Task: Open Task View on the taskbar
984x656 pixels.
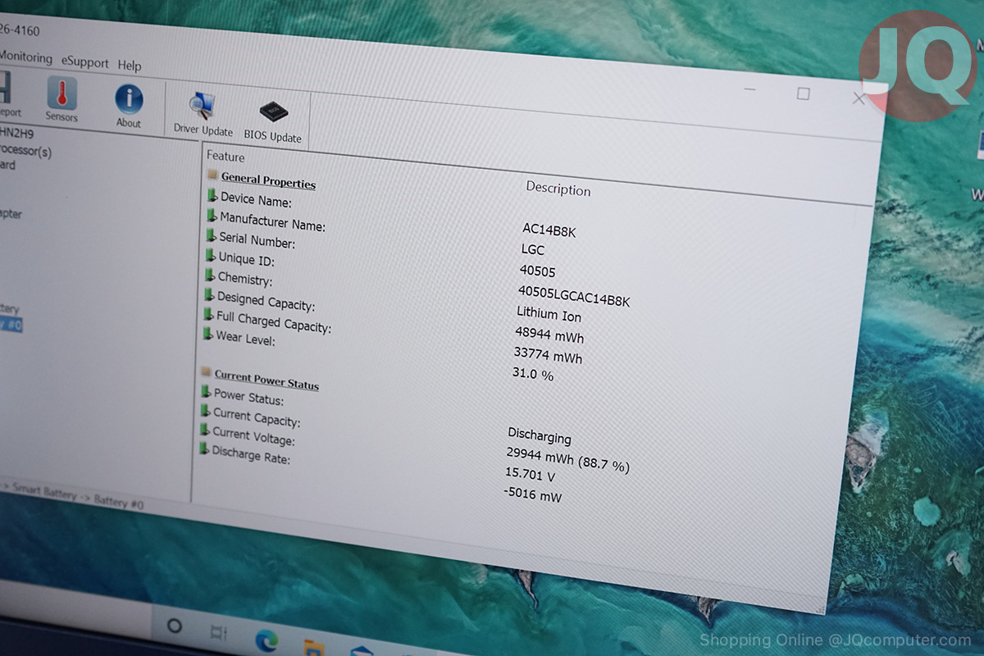Action: pyautogui.click(x=218, y=632)
